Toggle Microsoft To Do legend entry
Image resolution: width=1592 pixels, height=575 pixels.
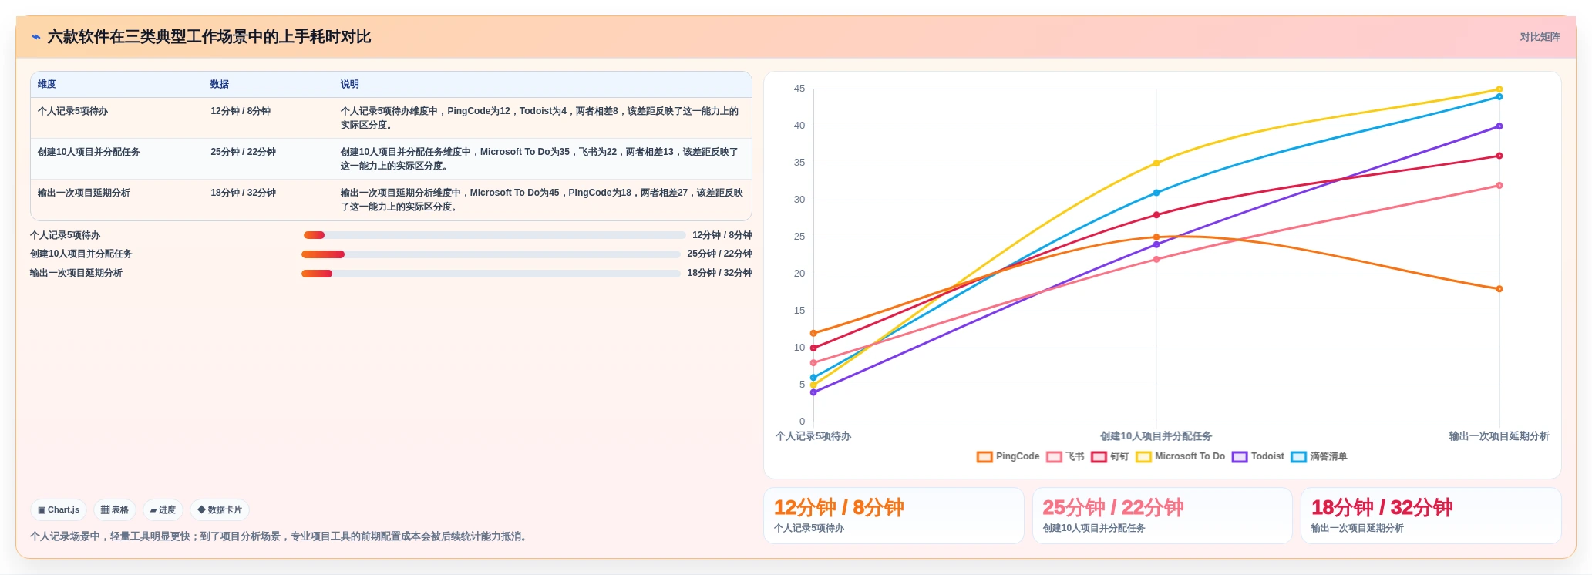coord(1180,457)
